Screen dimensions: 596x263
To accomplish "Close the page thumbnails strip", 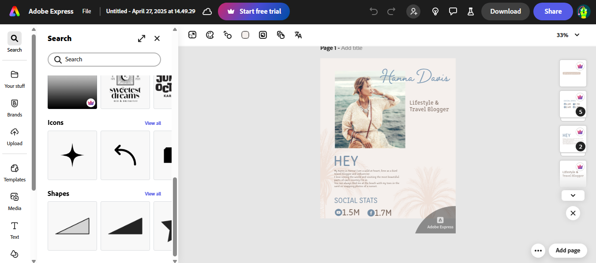I will click(x=573, y=213).
